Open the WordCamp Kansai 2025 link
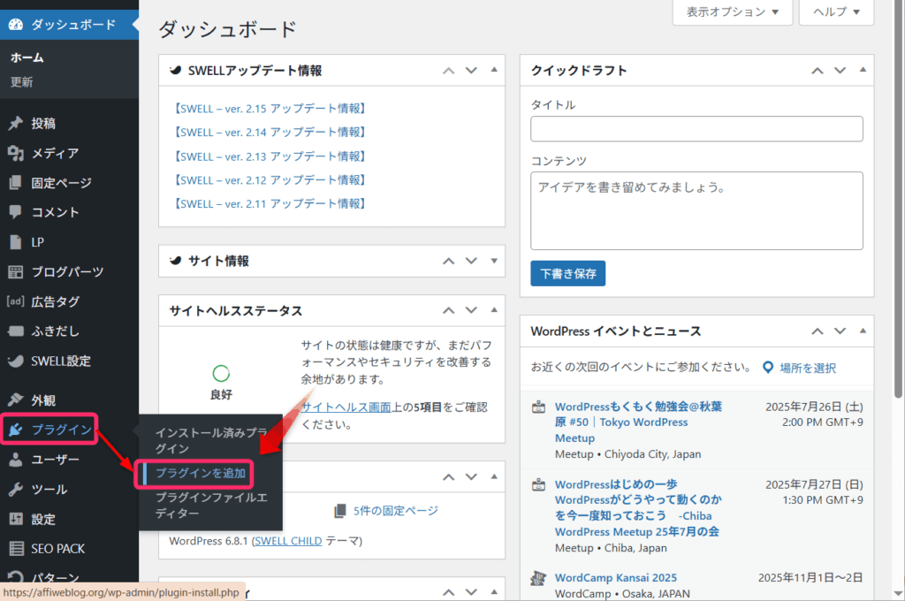The image size is (905, 601). tap(616, 578)
